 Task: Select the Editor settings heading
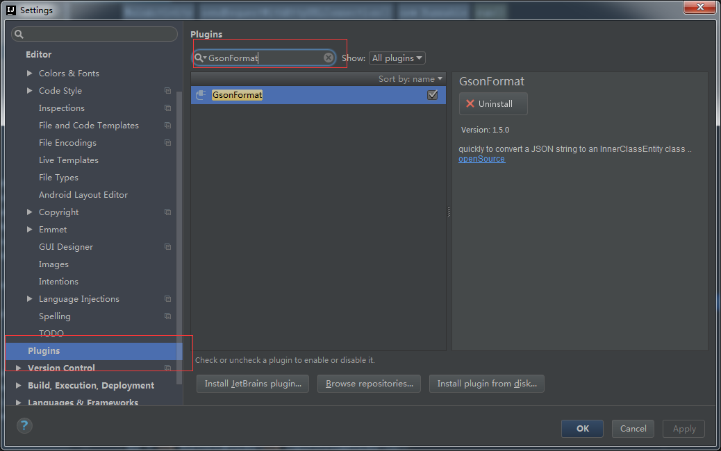[x=39, y=54]
